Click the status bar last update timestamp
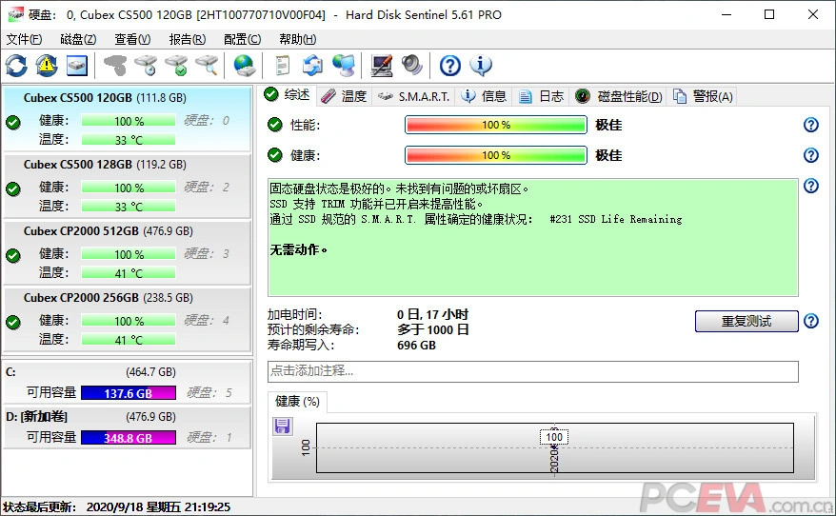The height and width of the screenshot is (516, 836). 158,506
